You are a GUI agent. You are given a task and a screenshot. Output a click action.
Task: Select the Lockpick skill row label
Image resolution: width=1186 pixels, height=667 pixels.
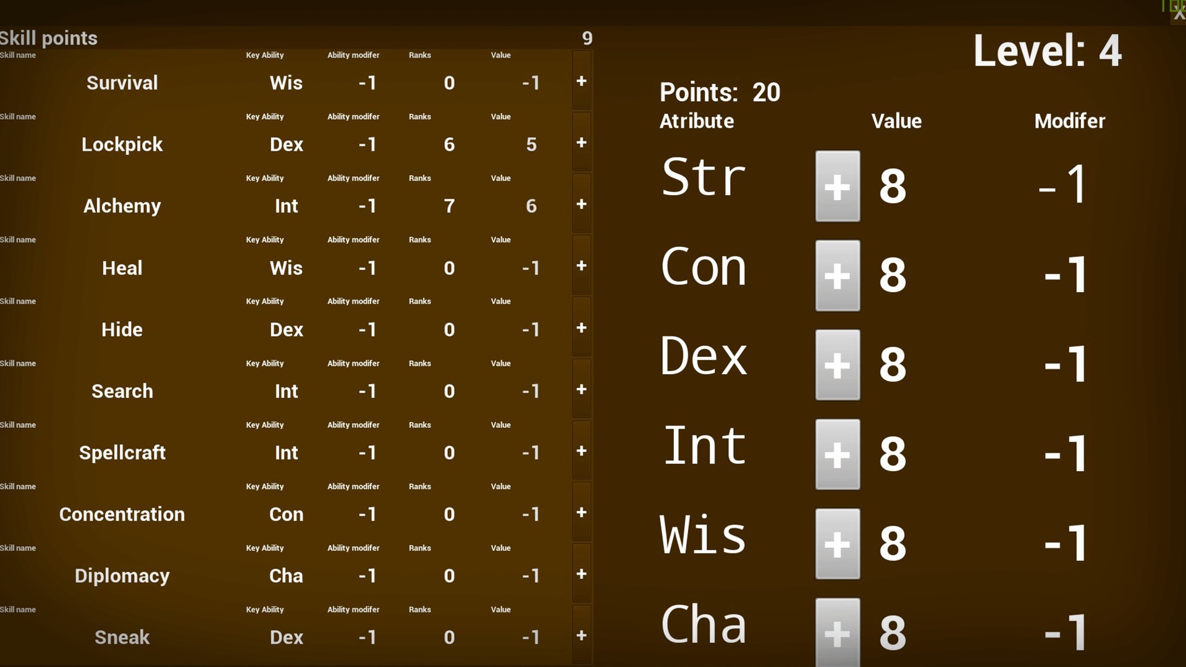(x=122, y=145)
